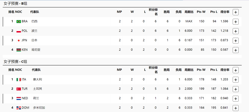Expand Dominican Republic row details
The width and height of the screenshot is (249, 112).
(236, 108)
